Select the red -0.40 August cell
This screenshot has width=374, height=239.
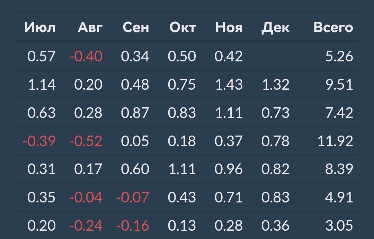pos(86,56)
